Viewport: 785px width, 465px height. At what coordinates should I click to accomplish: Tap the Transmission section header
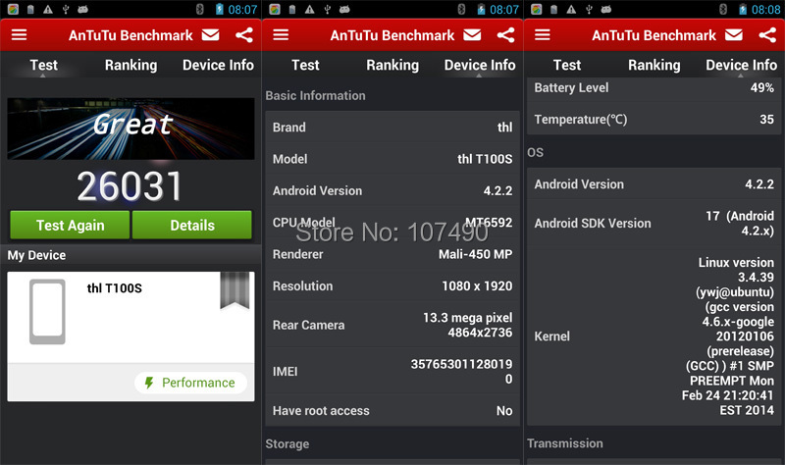[x=565, y=443]
